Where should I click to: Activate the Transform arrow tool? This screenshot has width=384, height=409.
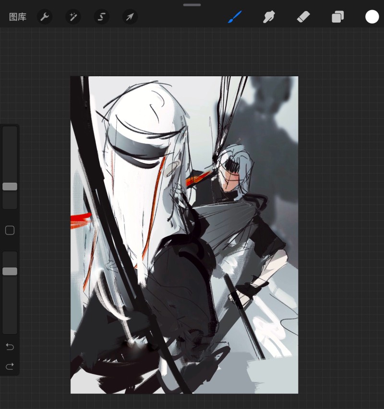pos(130,17)
